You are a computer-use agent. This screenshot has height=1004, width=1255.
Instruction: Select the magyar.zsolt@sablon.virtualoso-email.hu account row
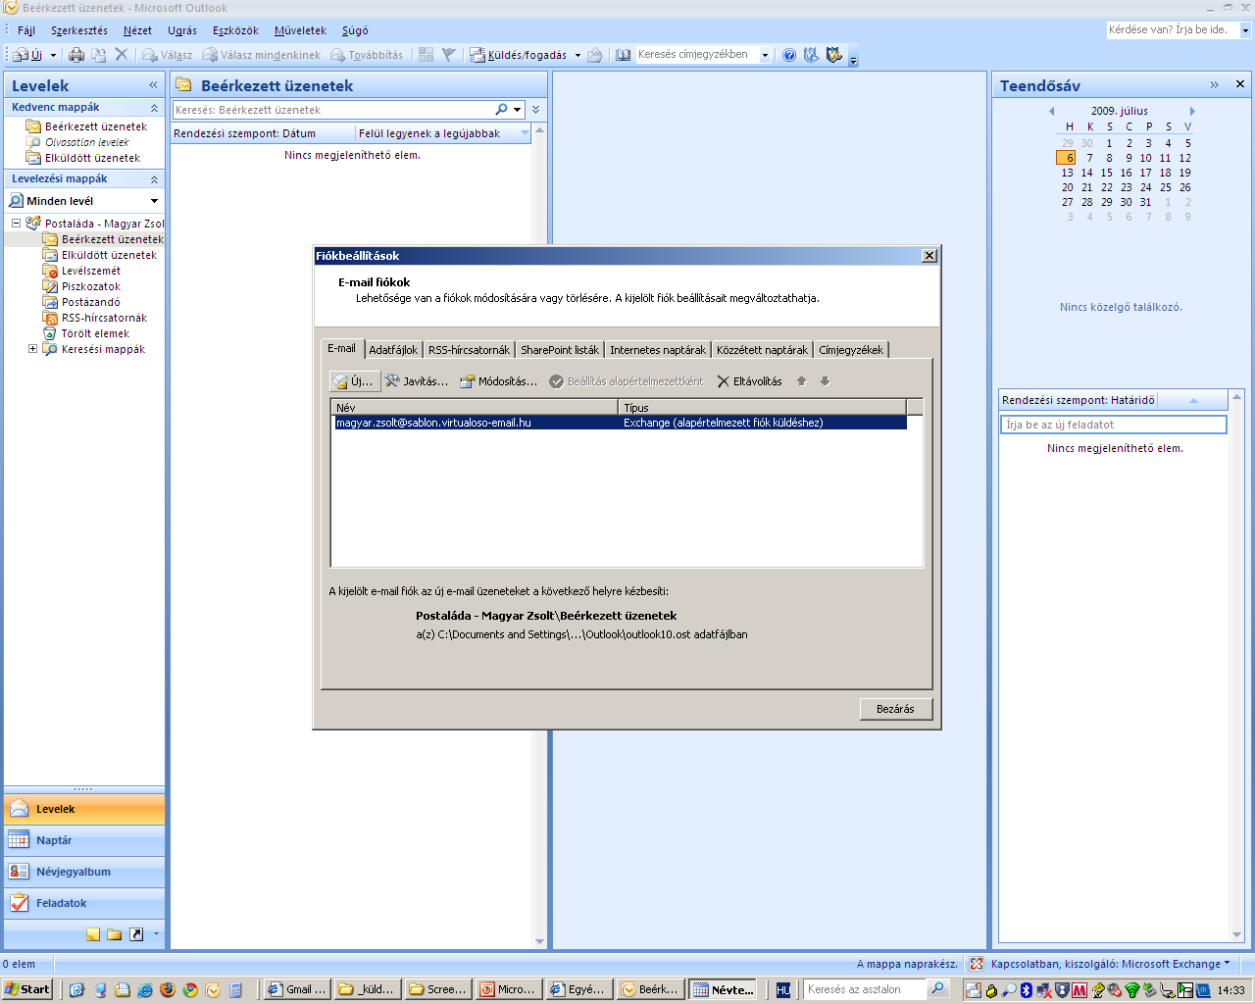(620, 423)
